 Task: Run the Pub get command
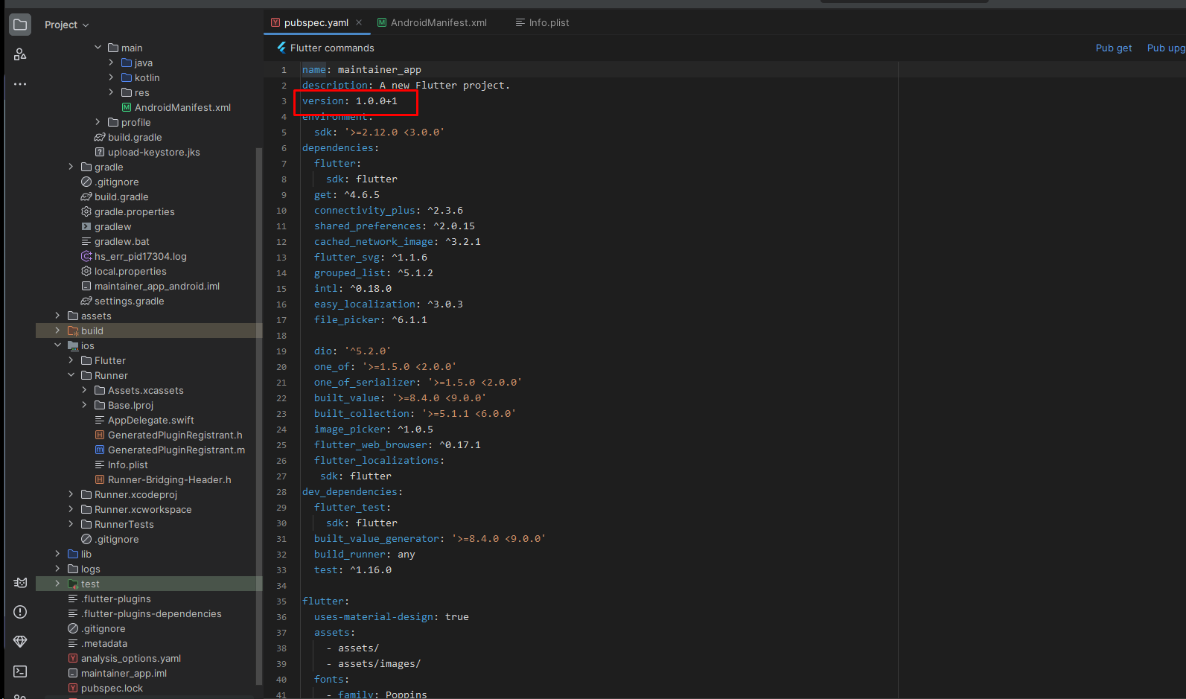click(1114, 48)
